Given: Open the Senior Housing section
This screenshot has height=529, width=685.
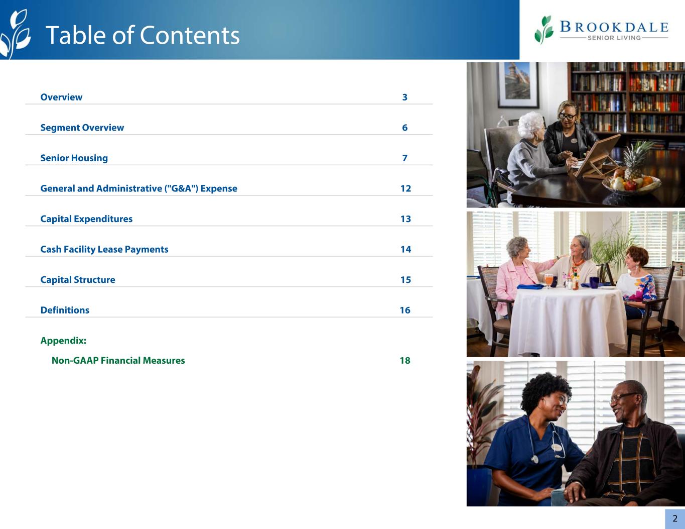Looking at the screenshot, I should pyautogui.click(x=74, y=158).
